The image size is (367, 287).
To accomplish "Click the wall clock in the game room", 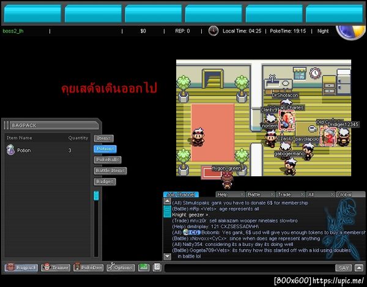I will (x=315, y=73).
